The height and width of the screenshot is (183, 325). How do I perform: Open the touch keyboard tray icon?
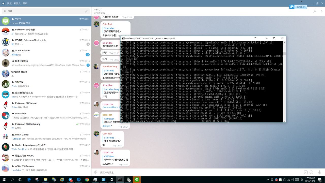pyautogui.click(x=297, y=180)
